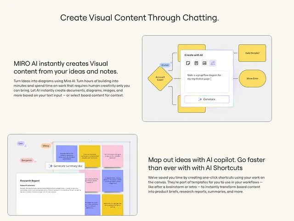
Task: Select the yellow sticky note in bottom row
Action: [x=113, y=204]
